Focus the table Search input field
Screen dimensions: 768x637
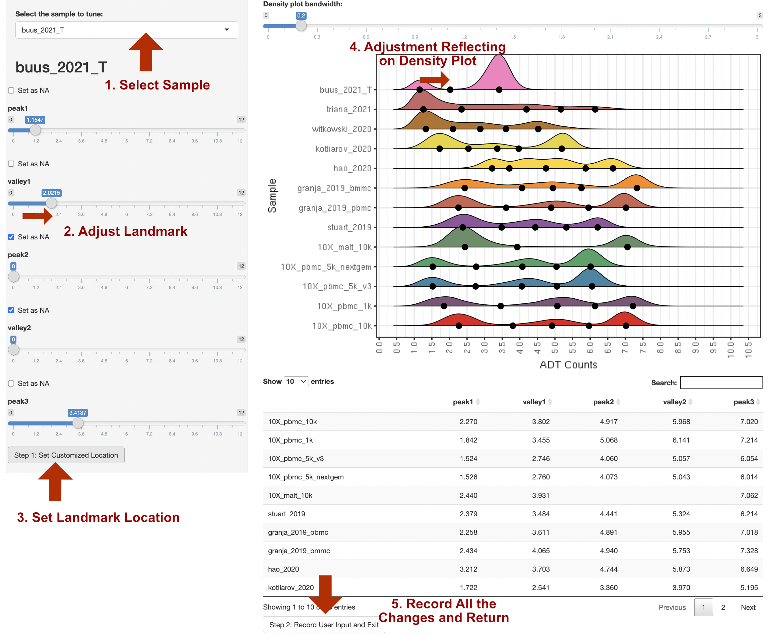point(721,383)
